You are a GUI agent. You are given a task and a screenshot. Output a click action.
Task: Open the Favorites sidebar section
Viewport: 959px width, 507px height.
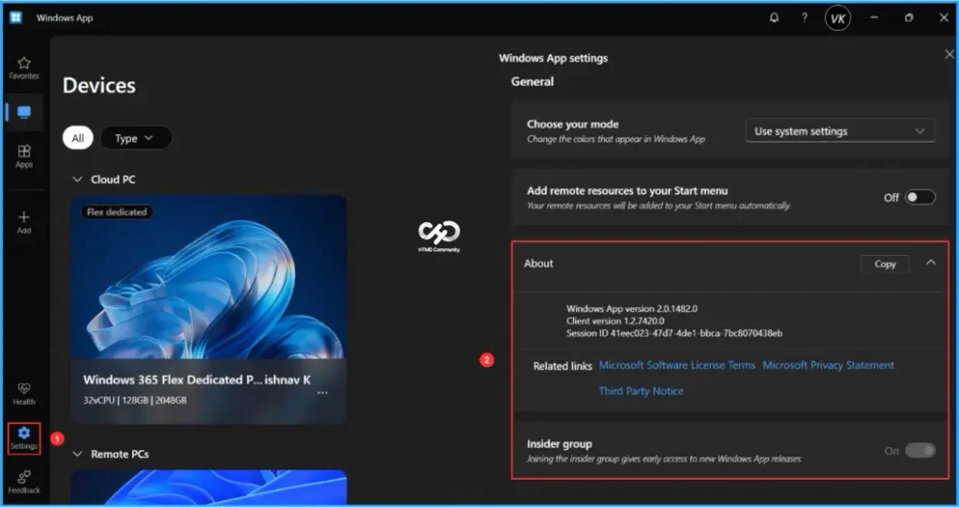click(x=23, y=67)
